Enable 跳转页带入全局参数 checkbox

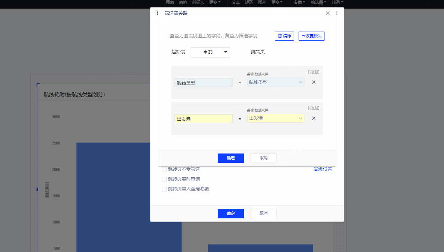(164, 189)
